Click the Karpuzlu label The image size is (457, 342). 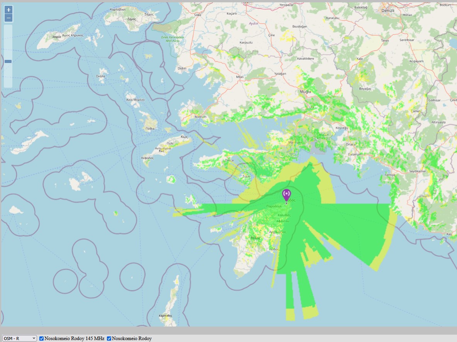point(246,43)
